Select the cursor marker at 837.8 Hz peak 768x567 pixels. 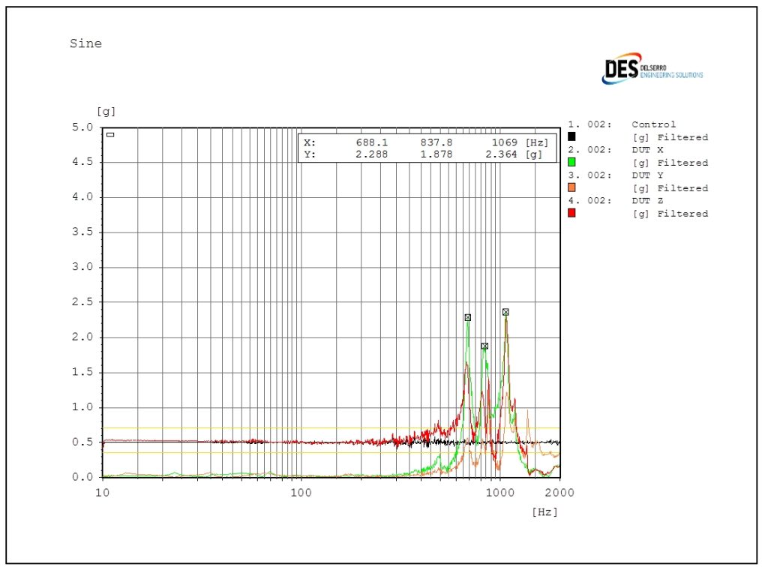click(486, 346)
